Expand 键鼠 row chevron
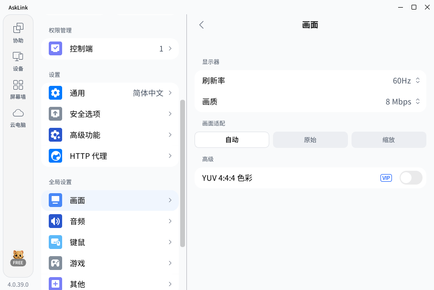 (170, 242)
